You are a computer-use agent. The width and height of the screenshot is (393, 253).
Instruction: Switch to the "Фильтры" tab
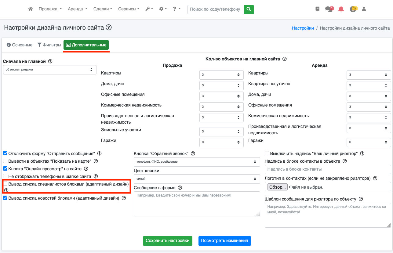point(49,45)
